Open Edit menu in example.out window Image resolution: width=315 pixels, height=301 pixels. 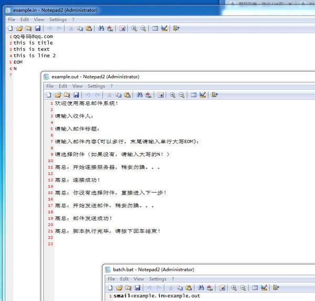[63, 86]
